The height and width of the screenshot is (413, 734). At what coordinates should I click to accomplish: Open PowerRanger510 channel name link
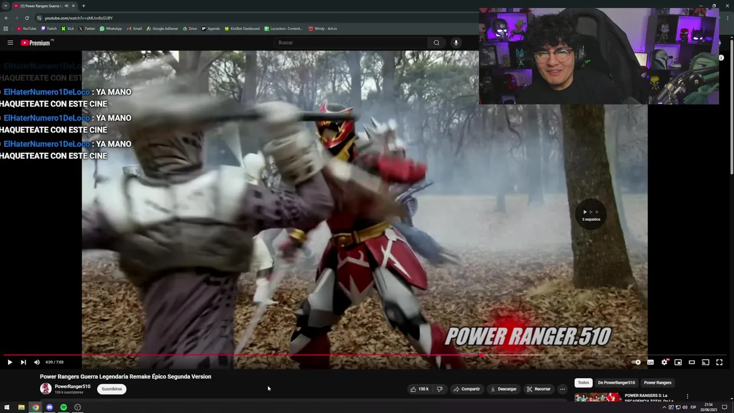(72, 387)
